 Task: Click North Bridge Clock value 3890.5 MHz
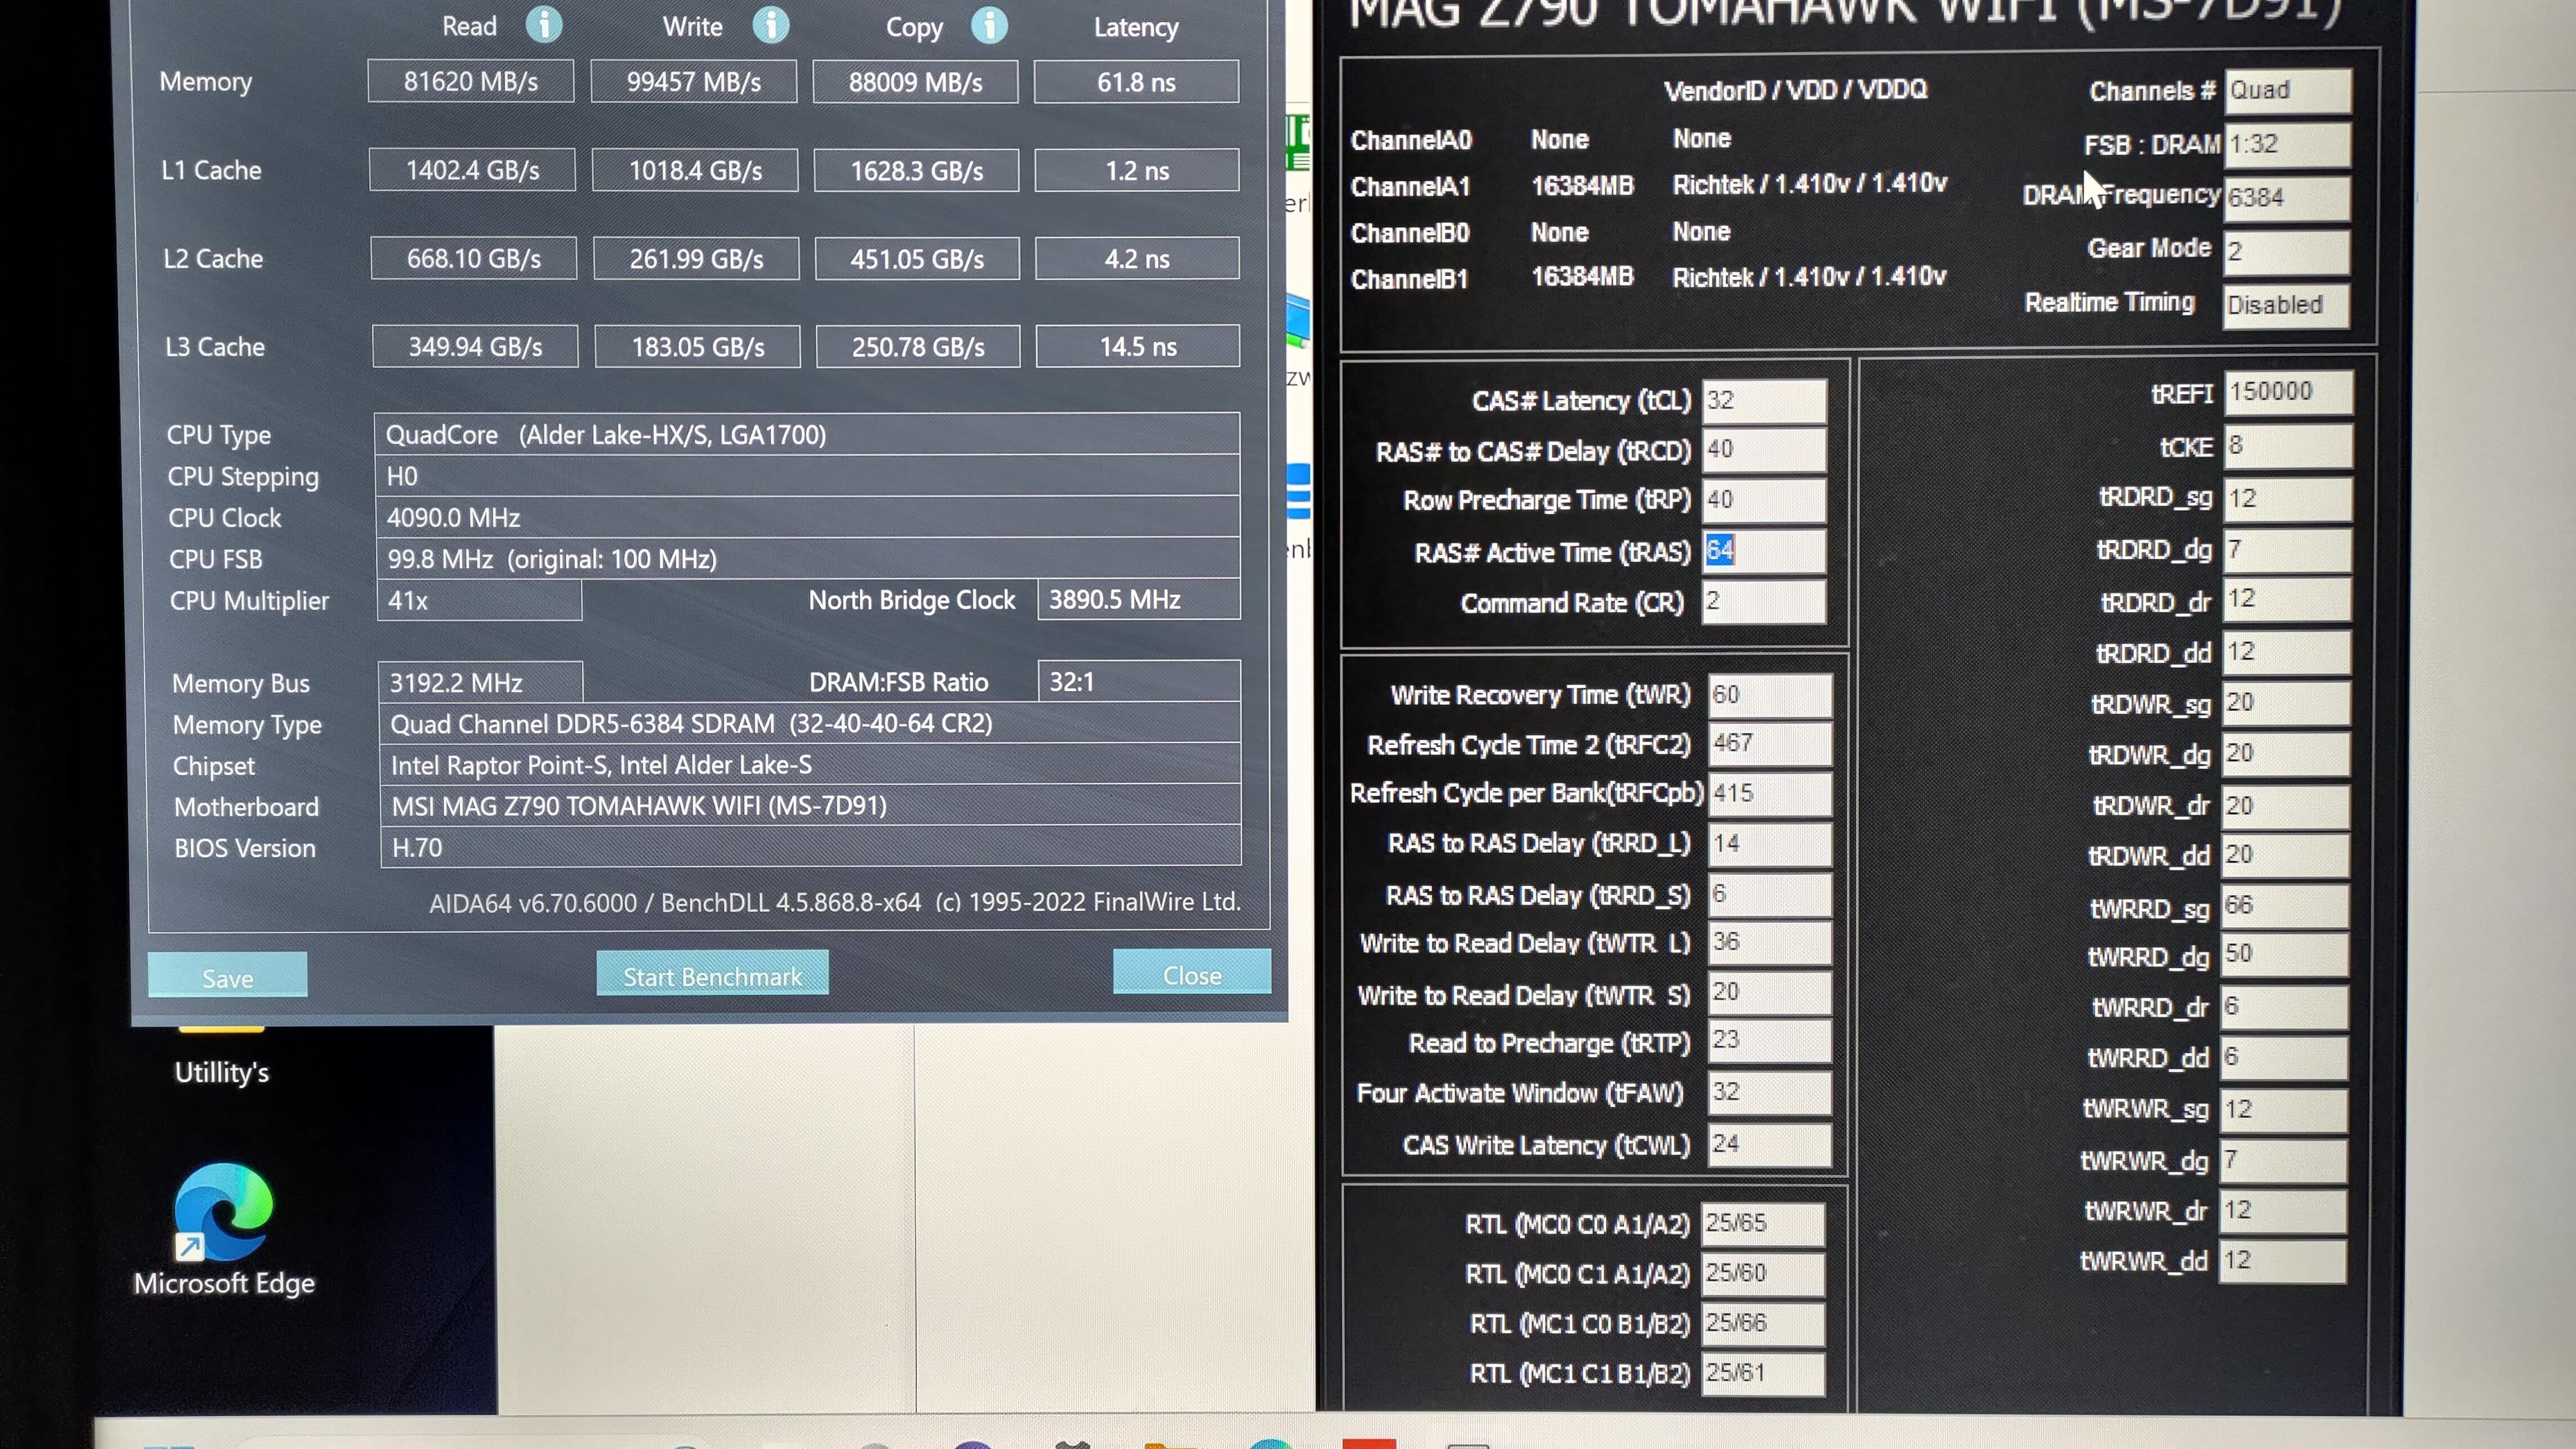pyautogui.click(x=1139, y=599)
